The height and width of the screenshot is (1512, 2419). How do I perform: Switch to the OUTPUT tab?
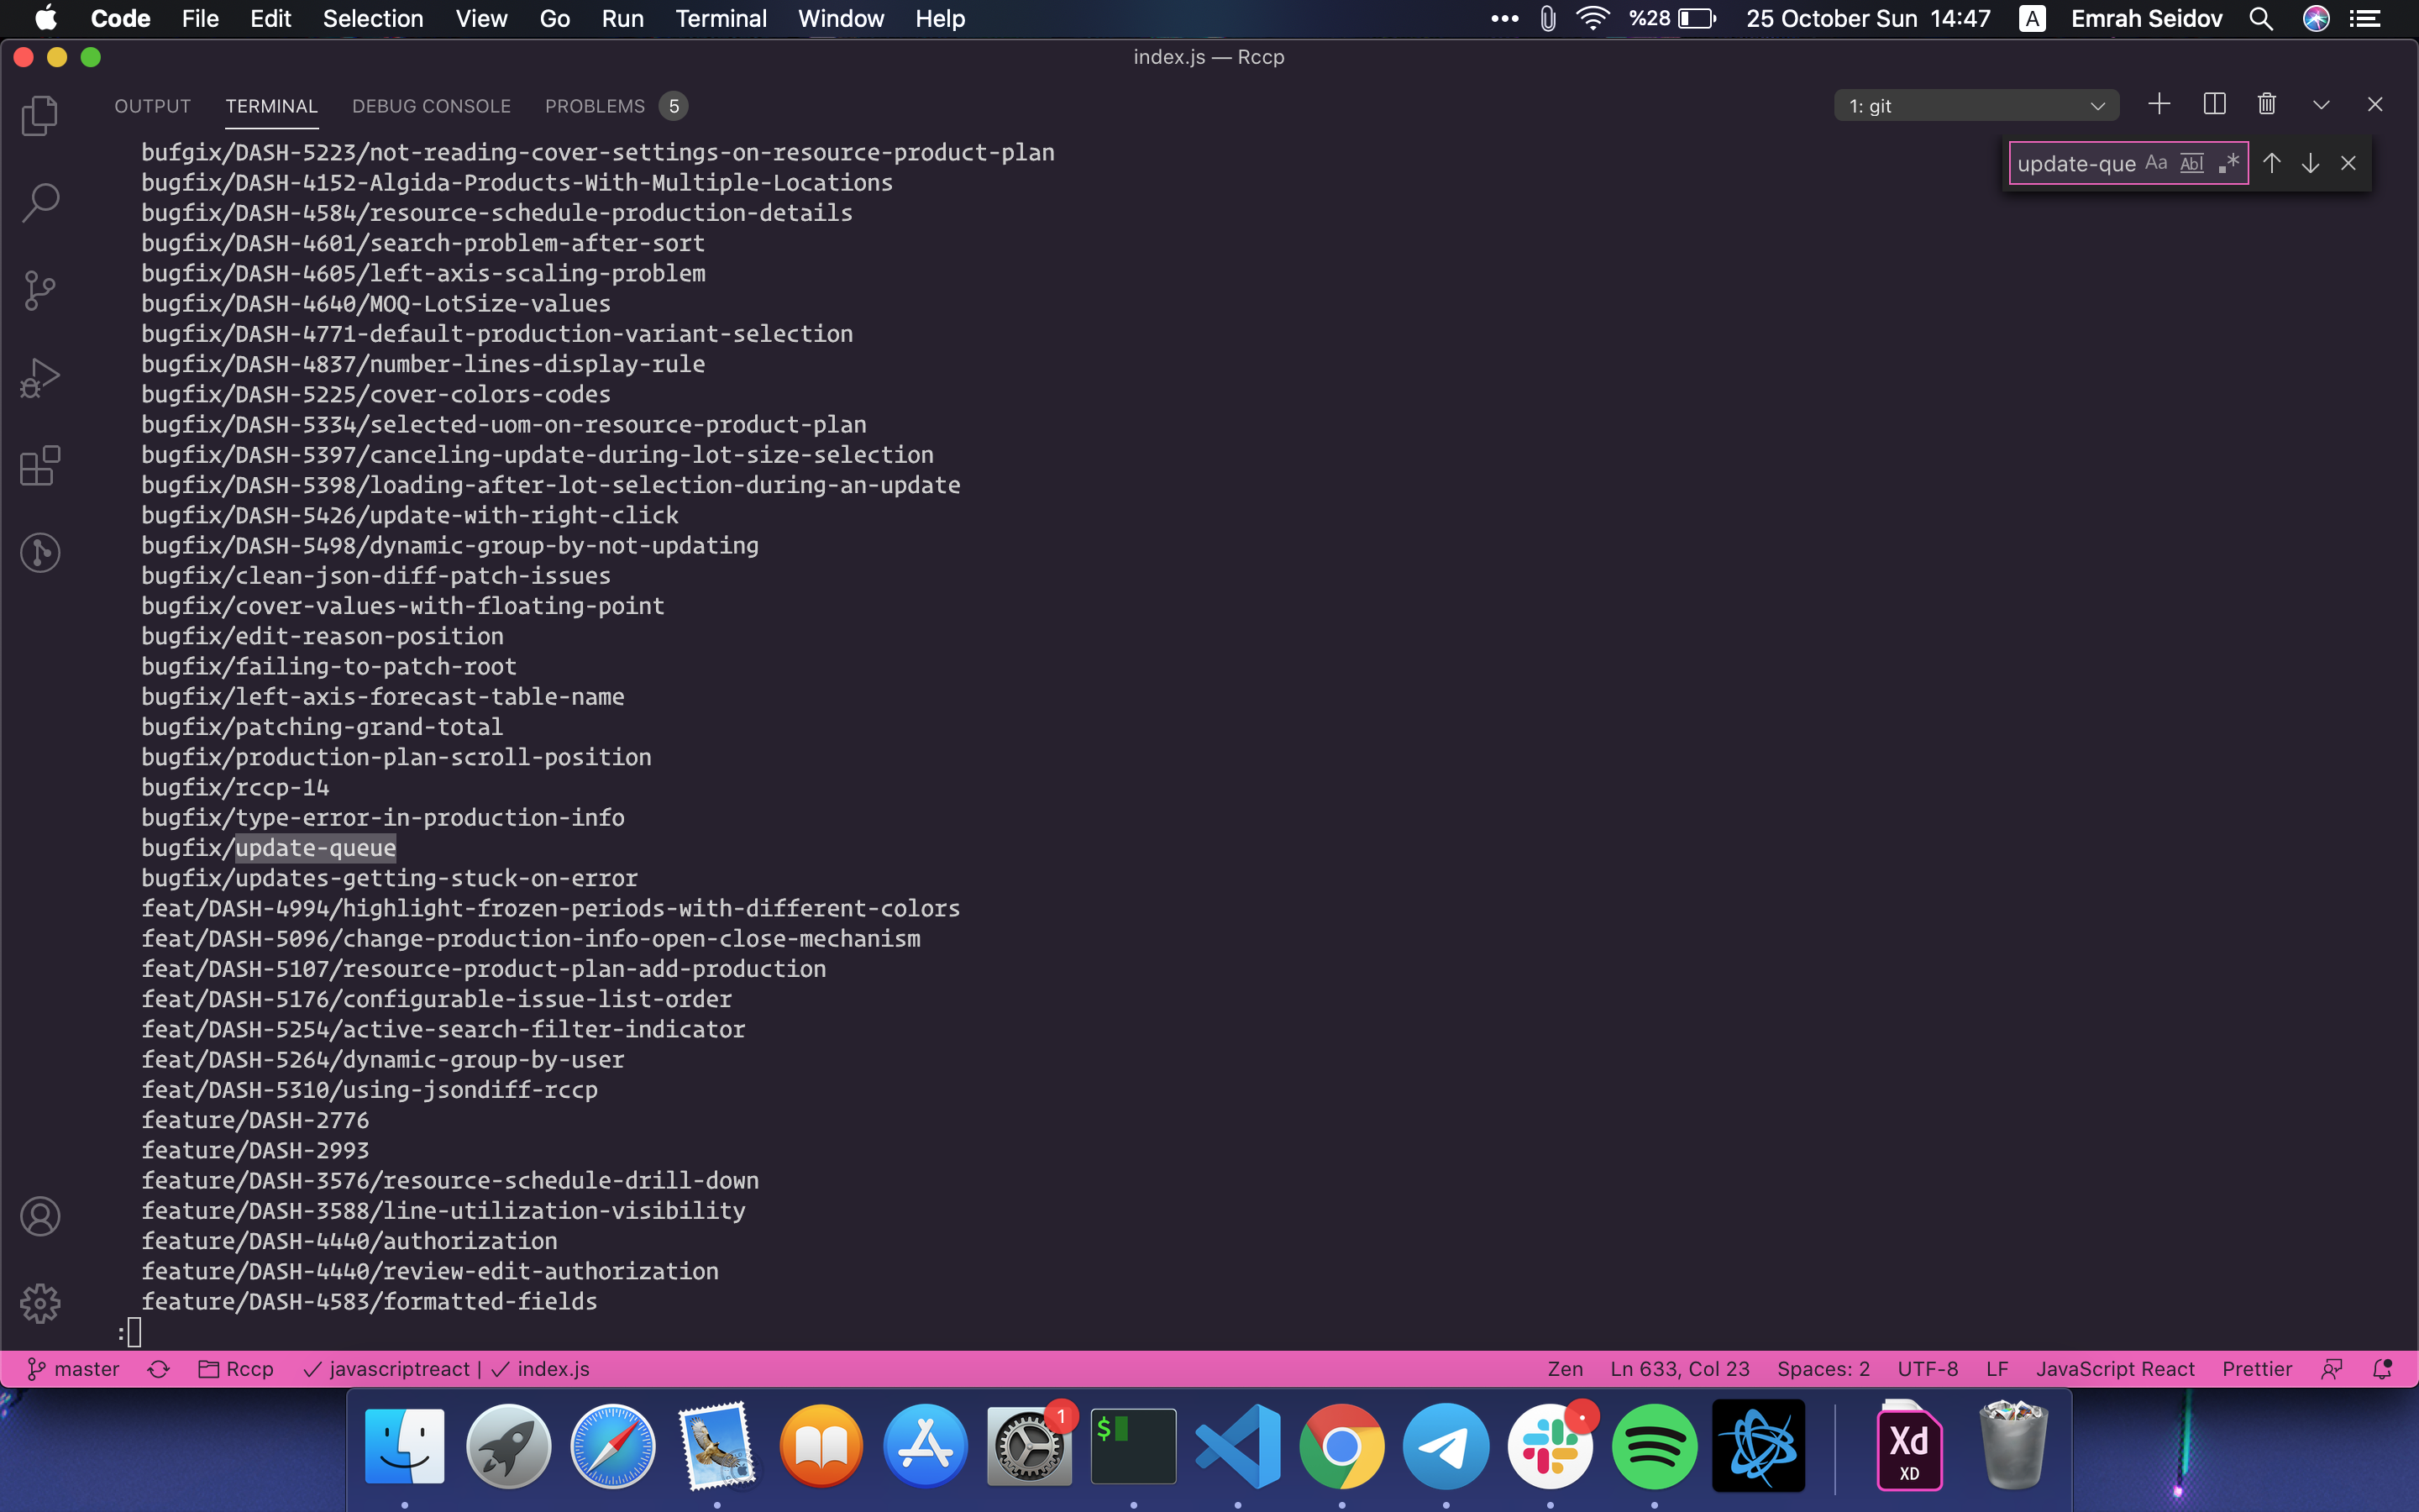(152, 106)
